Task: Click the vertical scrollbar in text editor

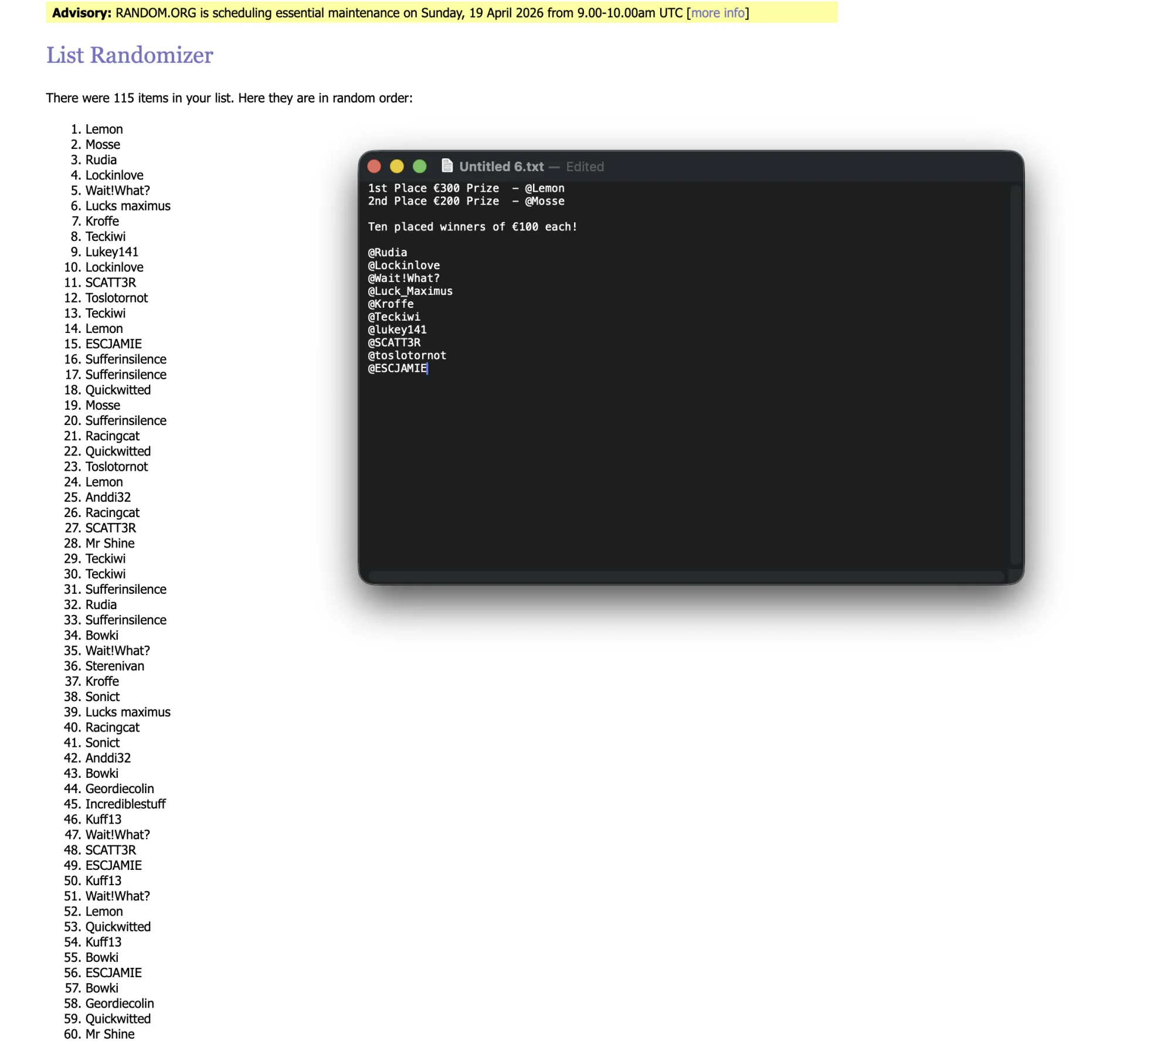Action: (x=1016, y=375)
